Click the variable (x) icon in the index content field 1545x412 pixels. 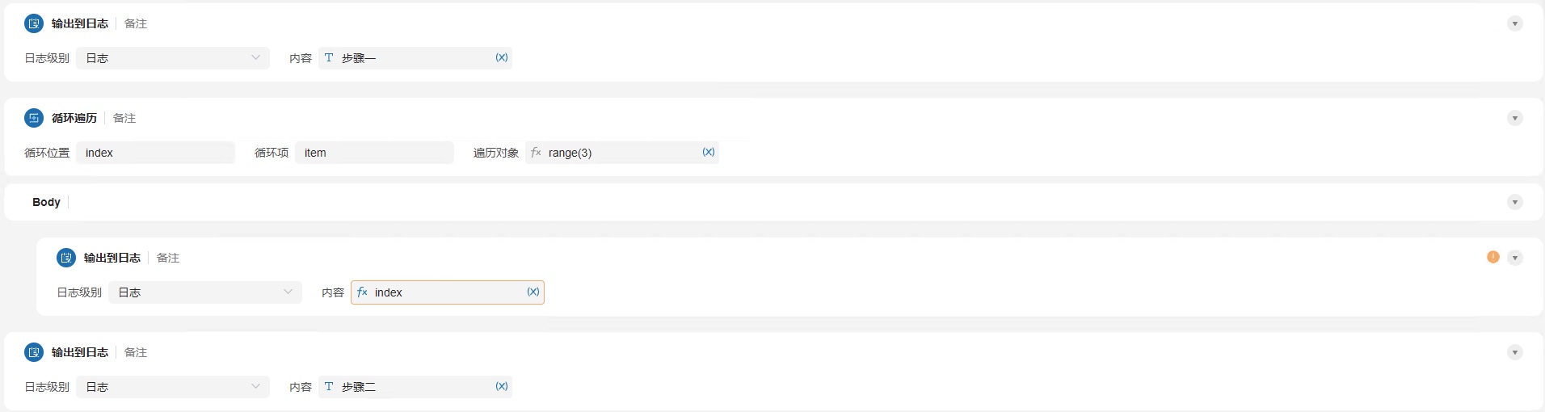pos(533,292)
